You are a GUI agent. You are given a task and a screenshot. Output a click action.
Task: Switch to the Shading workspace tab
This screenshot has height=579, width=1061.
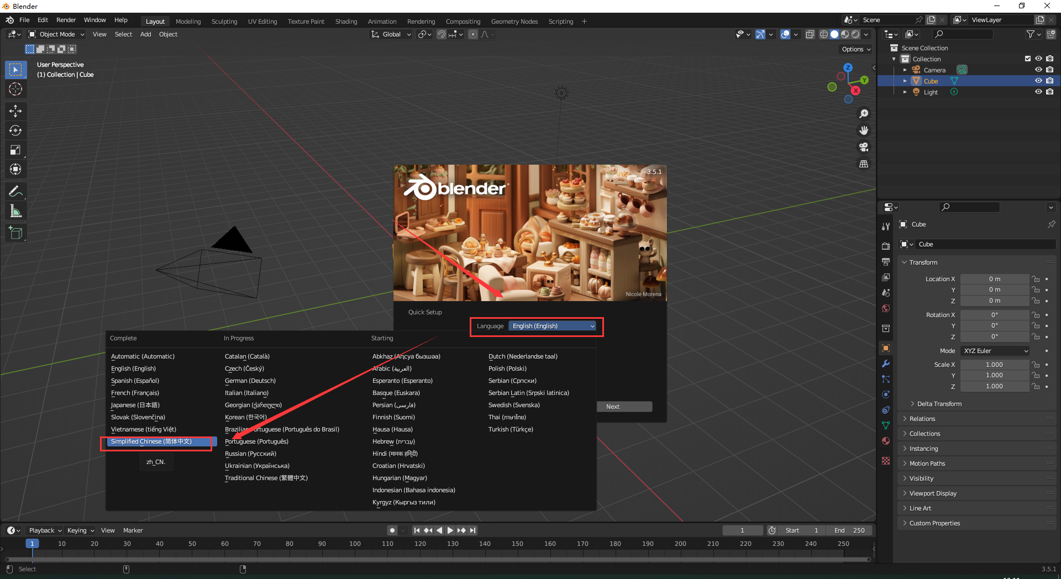tap(346, 22)
